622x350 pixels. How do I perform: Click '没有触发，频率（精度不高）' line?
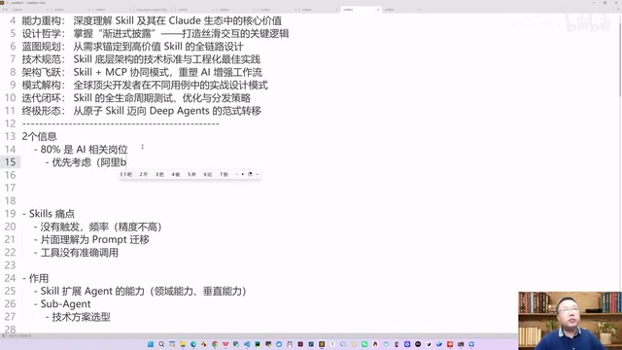pyautogui.click(x=98, y=227)
